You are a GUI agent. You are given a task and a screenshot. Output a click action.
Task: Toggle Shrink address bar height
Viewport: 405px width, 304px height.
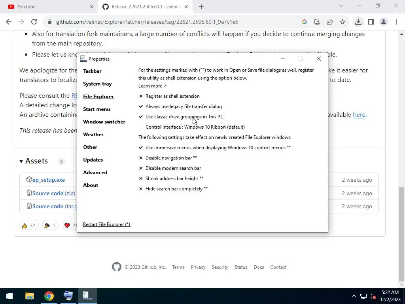171,179
